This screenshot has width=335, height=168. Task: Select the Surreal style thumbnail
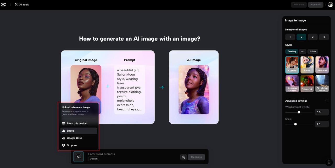click(307, 65)
